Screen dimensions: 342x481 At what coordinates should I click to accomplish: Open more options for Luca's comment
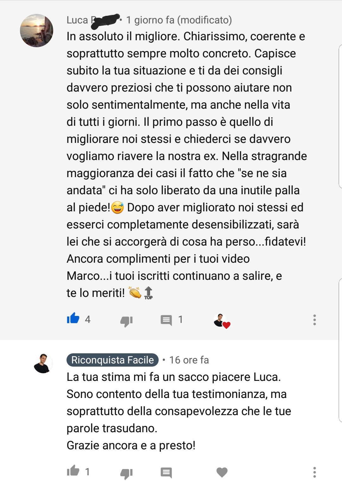tap(314, 320)
